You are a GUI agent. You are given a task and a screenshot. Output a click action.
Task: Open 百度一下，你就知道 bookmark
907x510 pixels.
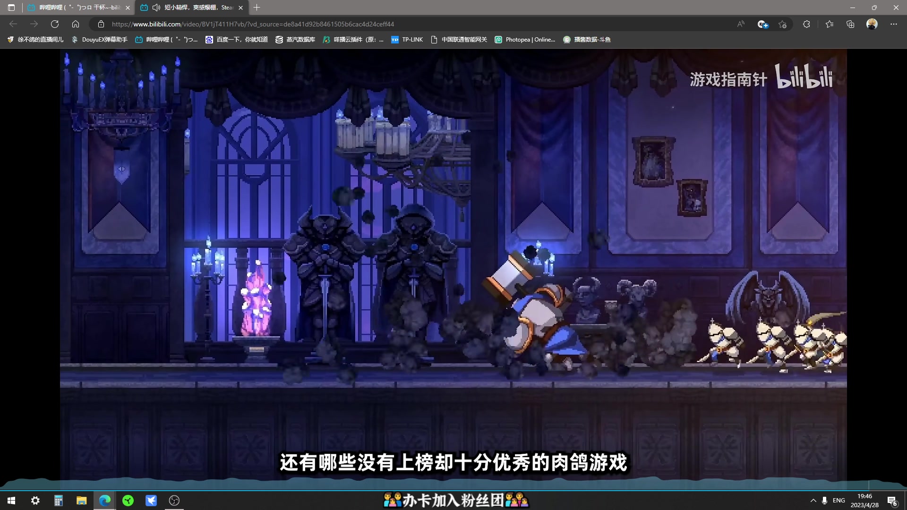237,40
